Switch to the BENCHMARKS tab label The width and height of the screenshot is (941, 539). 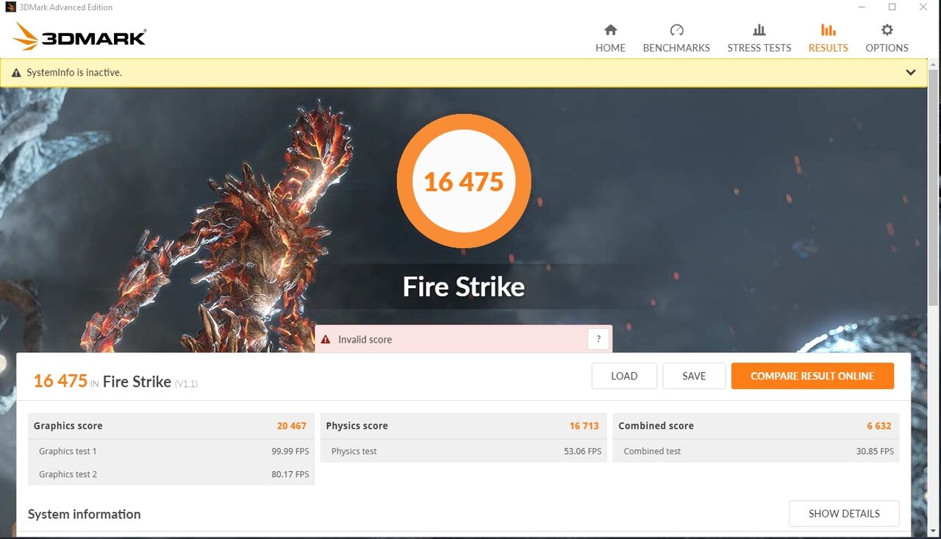pos(676,48)
